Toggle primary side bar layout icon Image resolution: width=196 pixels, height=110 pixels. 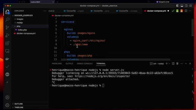pyautogui.click(x=178, y=6)
